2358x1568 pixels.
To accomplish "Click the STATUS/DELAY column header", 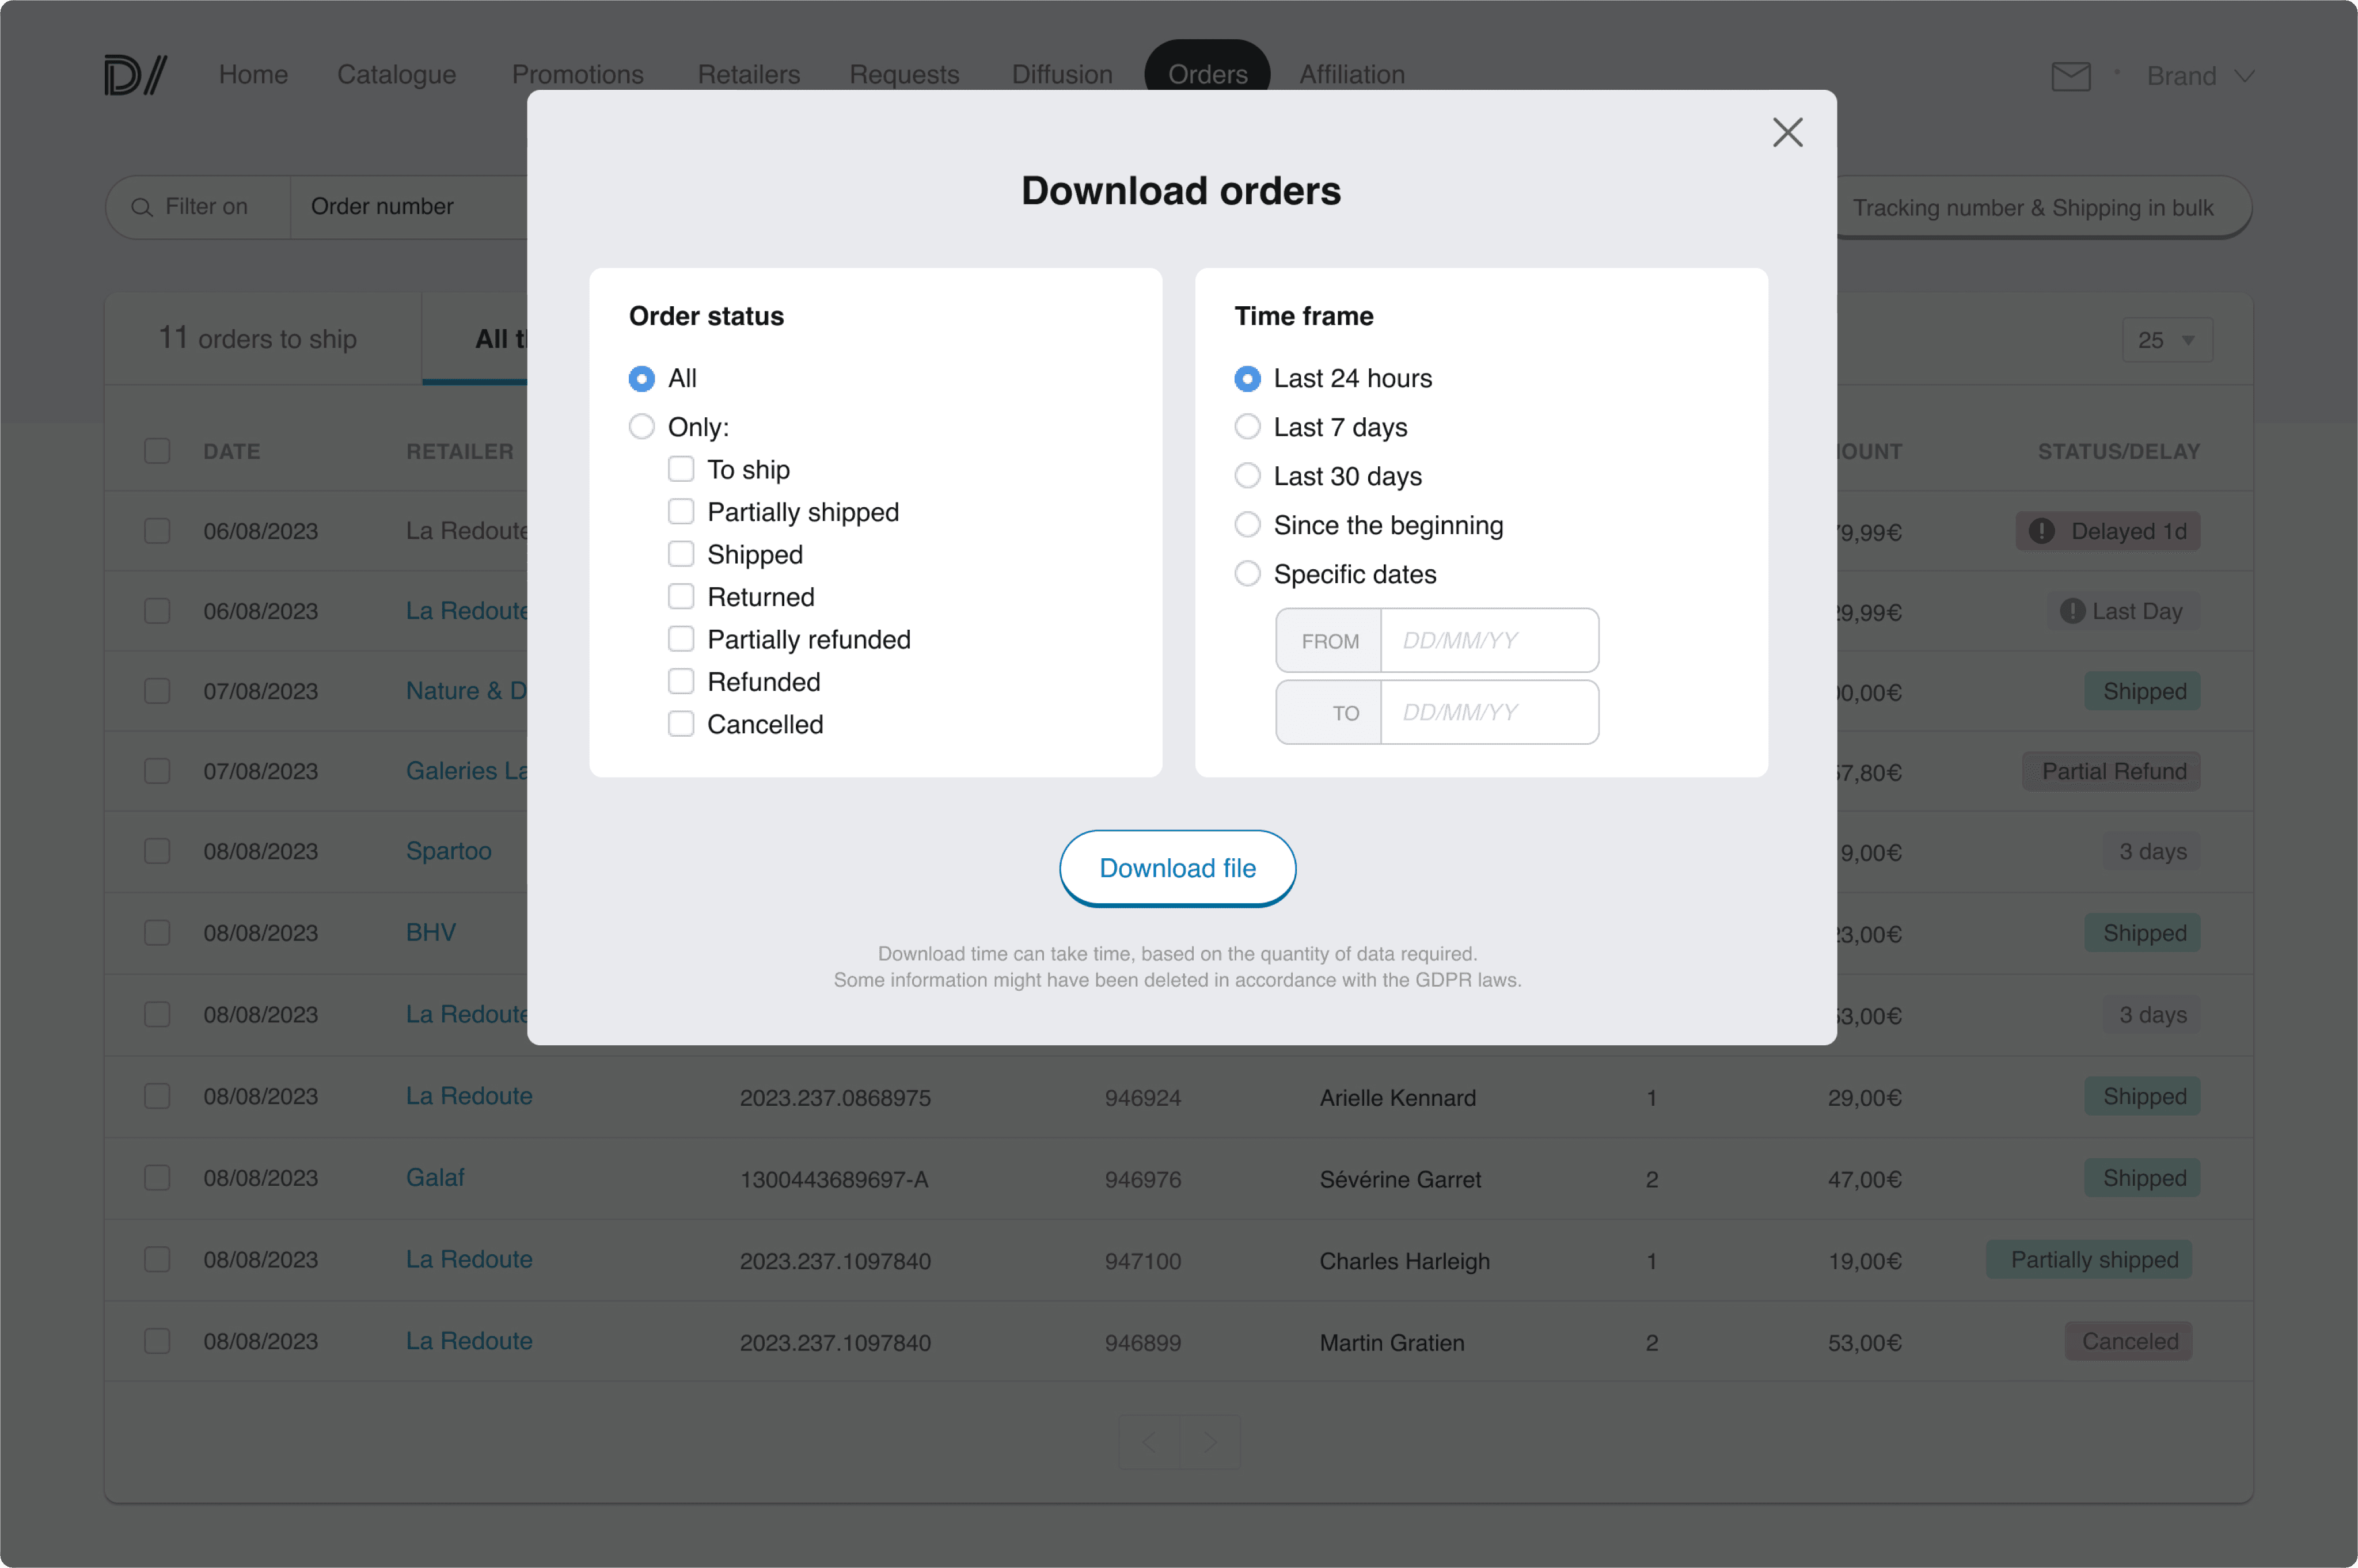I will pos(2118,451).
